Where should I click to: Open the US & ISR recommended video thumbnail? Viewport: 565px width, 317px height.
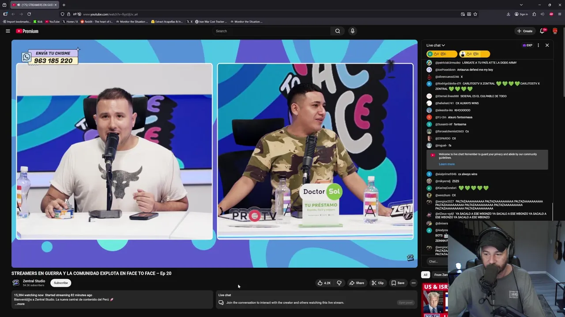pyautogui.click(x=435, y=300)
